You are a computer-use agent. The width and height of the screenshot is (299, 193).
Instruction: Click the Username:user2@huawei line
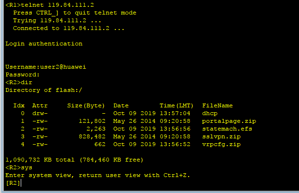(x=46, y=67)
